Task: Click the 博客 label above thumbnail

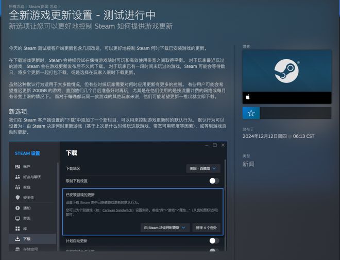Action: click(246, 46)
